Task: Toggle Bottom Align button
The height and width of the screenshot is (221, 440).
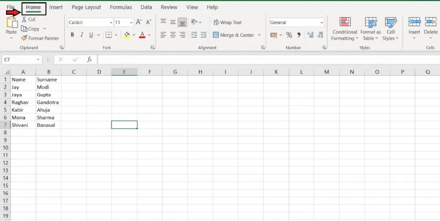Action: pos(183,23)
